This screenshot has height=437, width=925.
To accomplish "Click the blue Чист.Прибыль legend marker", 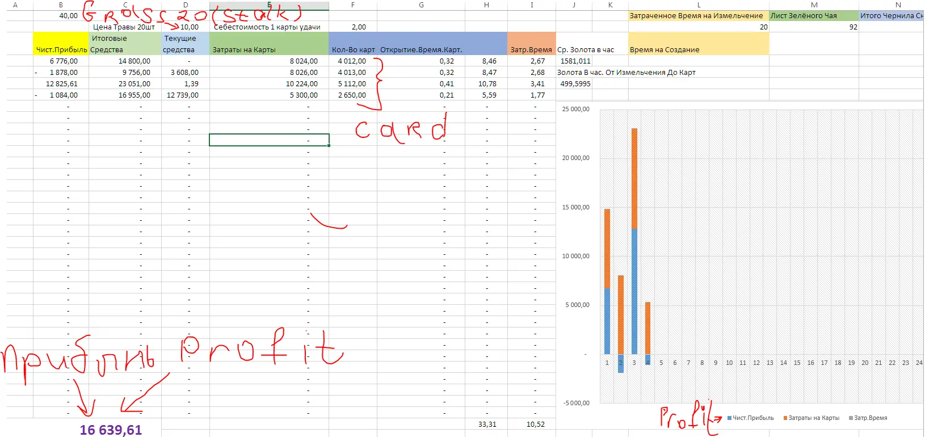I will coord(729,418).
